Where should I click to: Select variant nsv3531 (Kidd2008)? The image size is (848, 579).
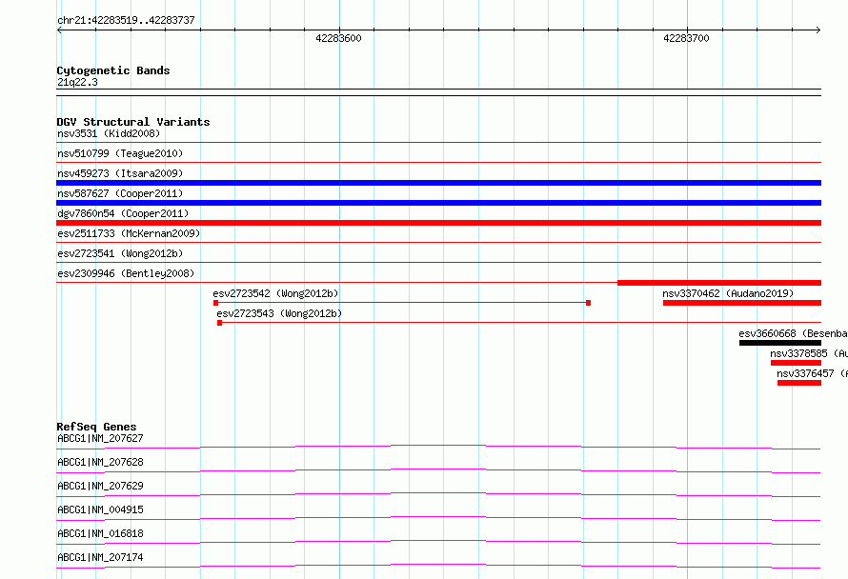click(x=109, y=133)
